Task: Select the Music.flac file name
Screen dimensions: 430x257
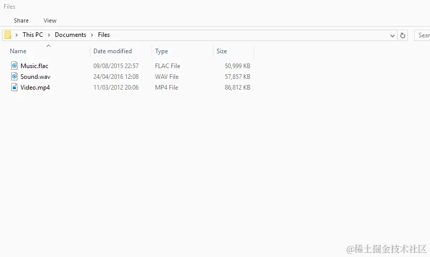Action: tap(34, 66)
